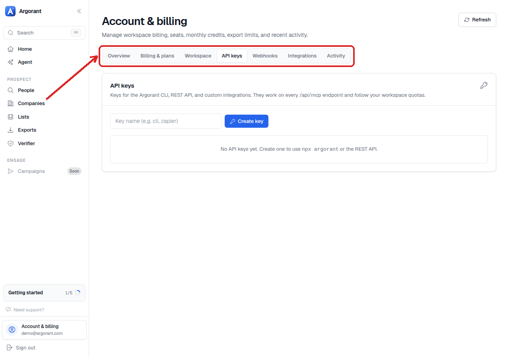Viewport: 509px width, 357px height.
Task: Click the 1/5 progress count
Action: click(x=69, y=293)
